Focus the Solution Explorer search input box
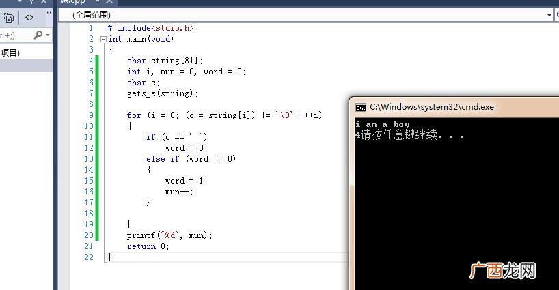This screenshot has height=290, width=559. point(15,35)
